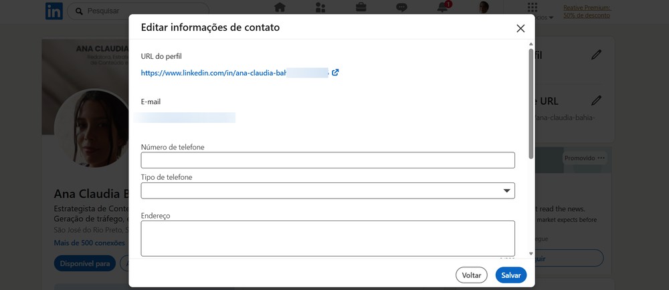The height and width of the screenshot is (290, 669).
Task: Click Mais de 500 conexões link
Action: [90, 243]
